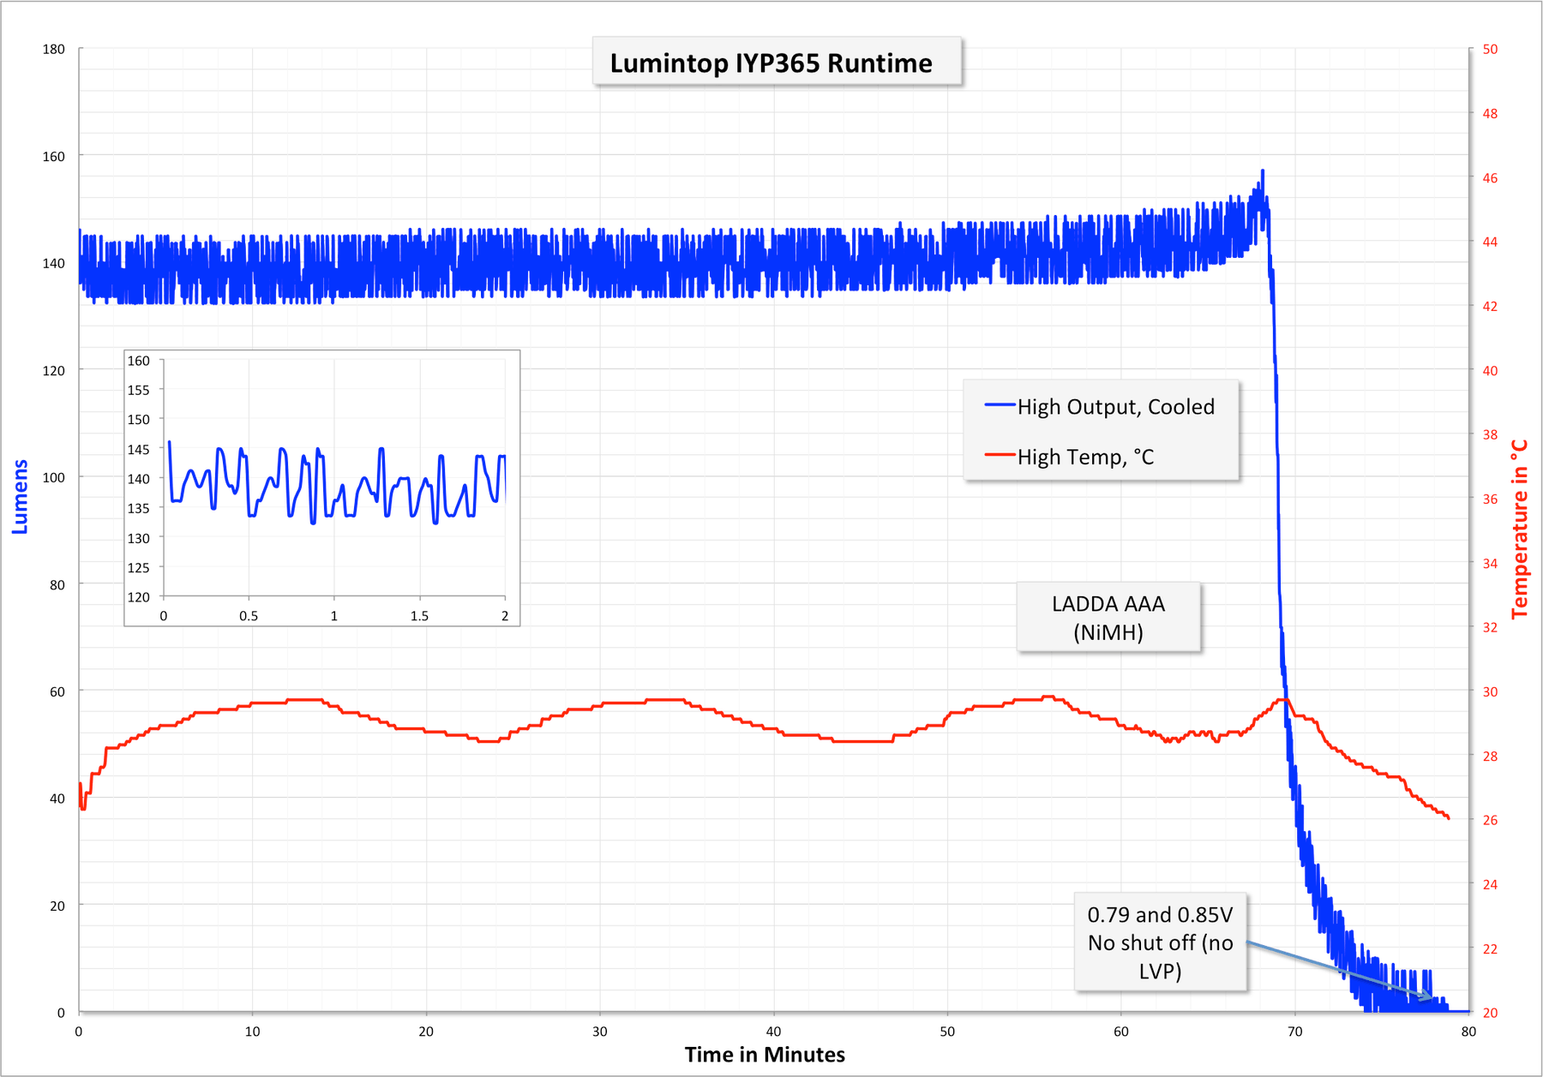Click the arrowhead tip of the annotation arrow
The height and width of the screenshot is (1077, 1543).
[1431, 998]
